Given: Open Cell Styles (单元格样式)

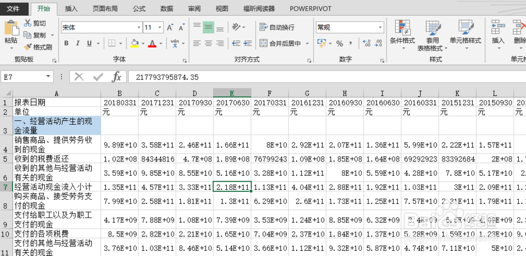Looking at the screenshot, I should point(466,35).
